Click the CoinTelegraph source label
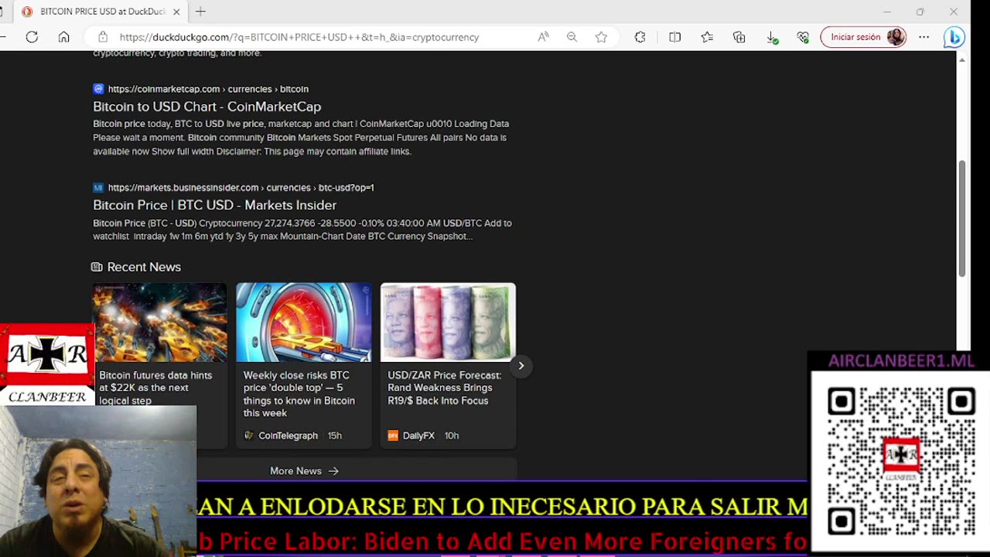Image resolution: width=990 pixels, height=557 pixels. tap(288, 436)
